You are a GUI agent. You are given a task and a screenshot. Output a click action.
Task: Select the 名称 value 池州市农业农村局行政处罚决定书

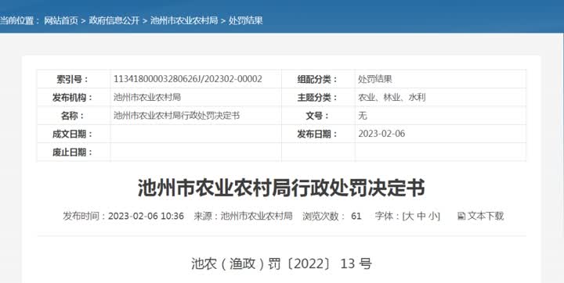click(x=176, y=116)
